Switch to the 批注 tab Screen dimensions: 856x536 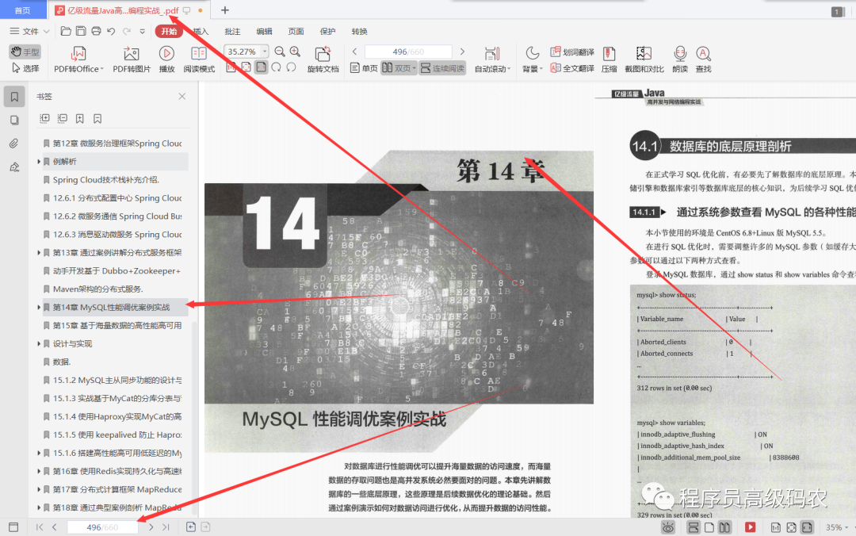click(x=232, y=31)
